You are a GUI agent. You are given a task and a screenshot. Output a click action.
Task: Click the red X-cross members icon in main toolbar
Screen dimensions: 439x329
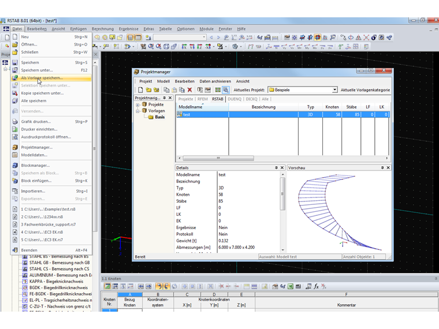click(366, 37)
